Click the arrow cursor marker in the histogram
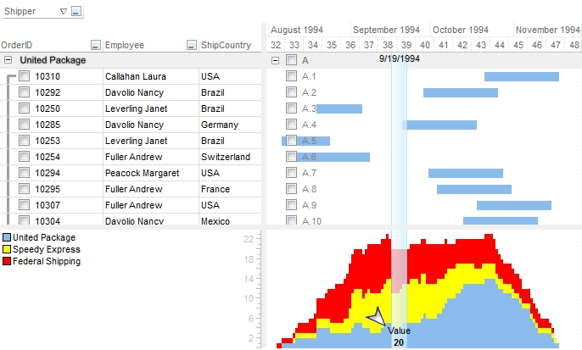 (374, 316)
